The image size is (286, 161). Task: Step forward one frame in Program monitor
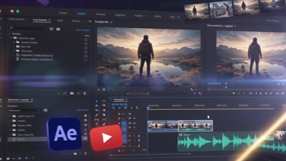click(x=266, y=93)
